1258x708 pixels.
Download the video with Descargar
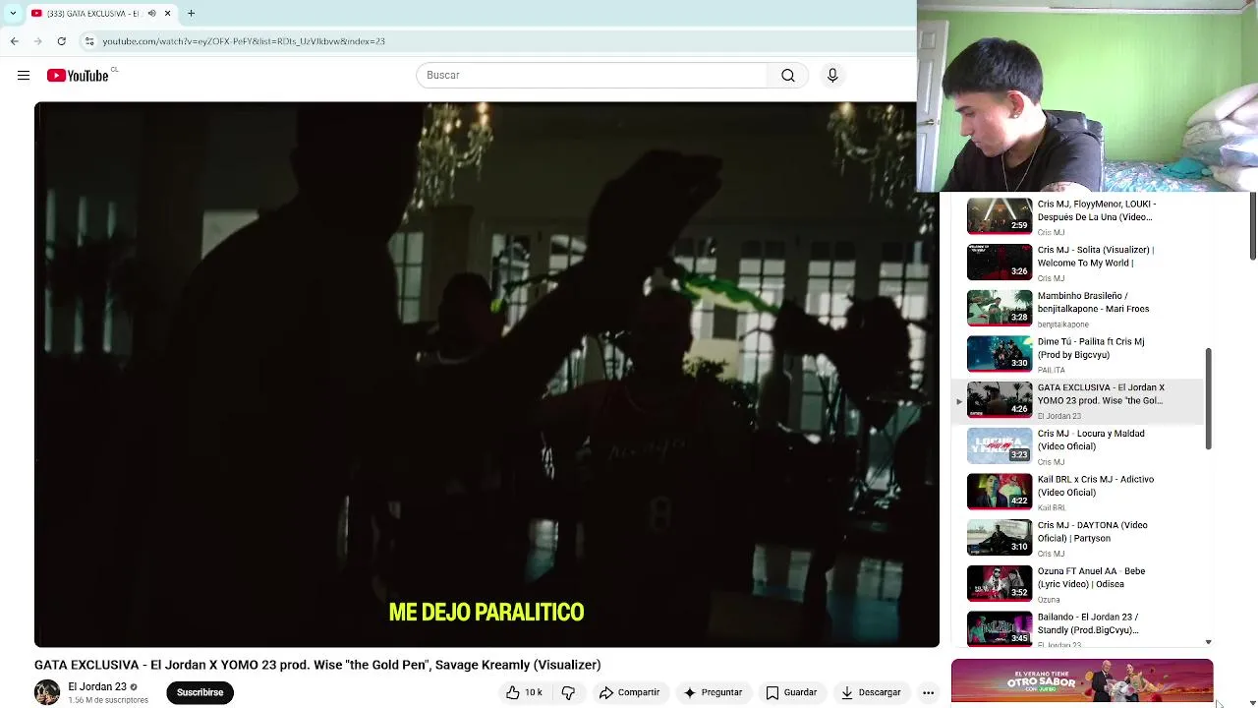[x=871, y=693]
